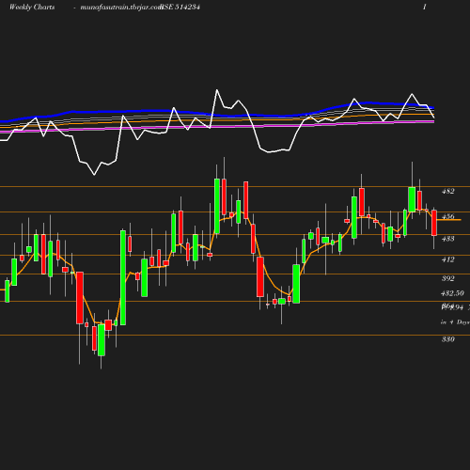Click the 392 price level label
The image size is (470, 470).
(x=448, y=278)
